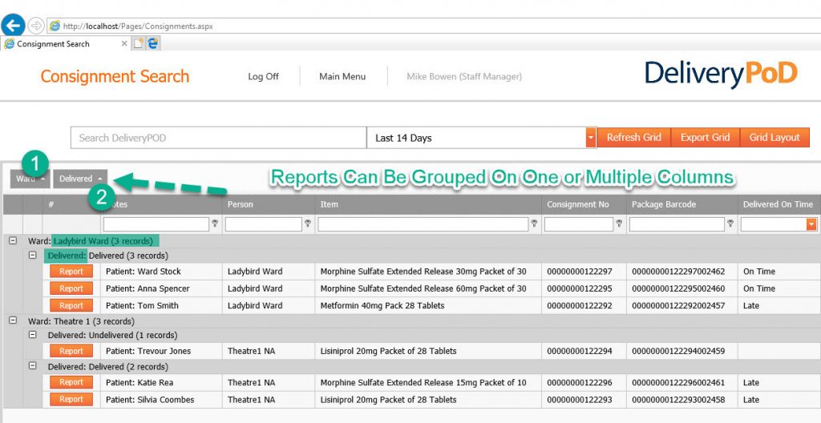The image size is (821, 423).
Task: Click the filter icon beside Person filter box
Action: click(308, 224)
